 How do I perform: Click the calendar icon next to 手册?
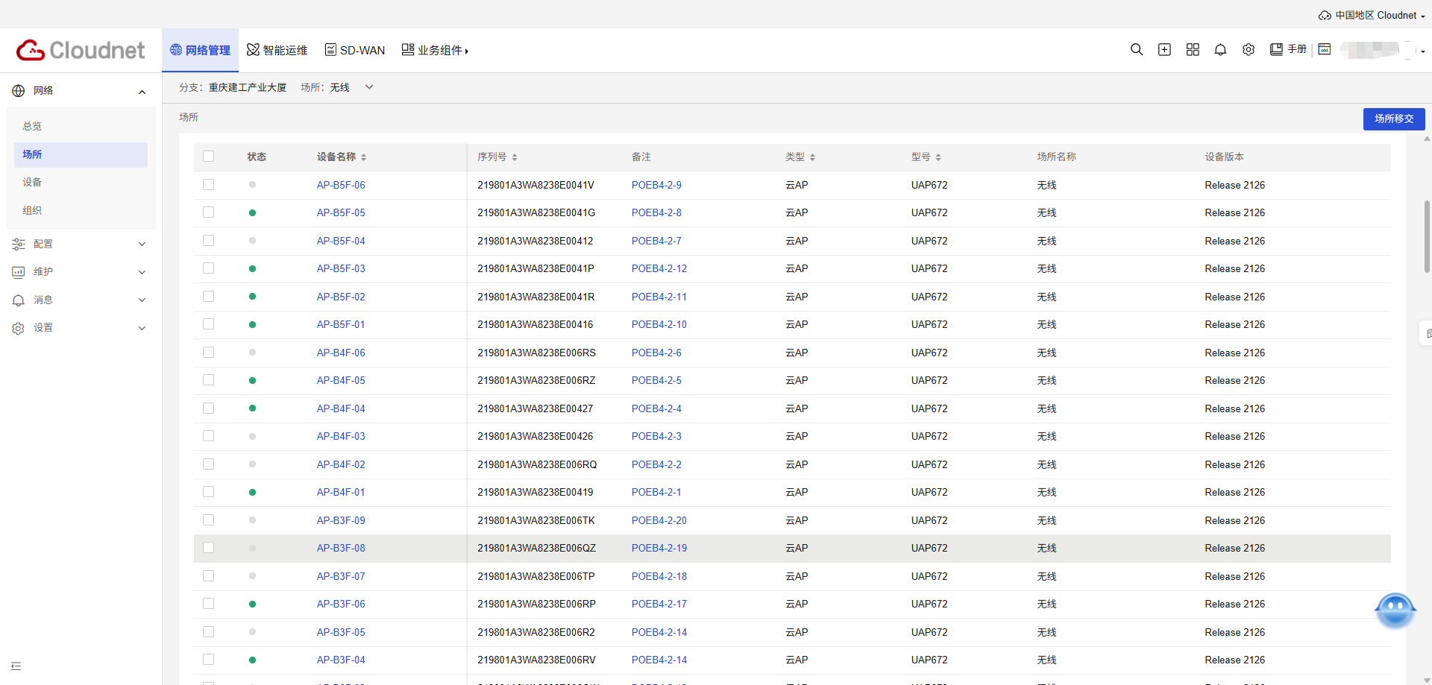pos(1325,49)
